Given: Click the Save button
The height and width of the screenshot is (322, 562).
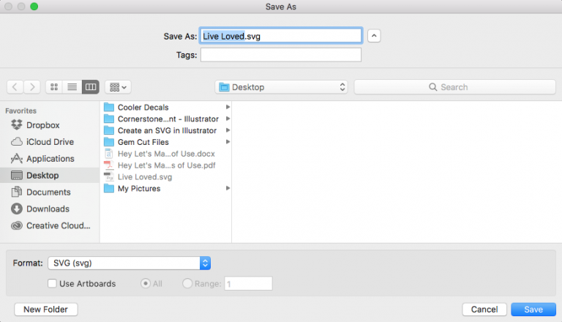Looking at the screenshot, I should (x=533, y=310).
